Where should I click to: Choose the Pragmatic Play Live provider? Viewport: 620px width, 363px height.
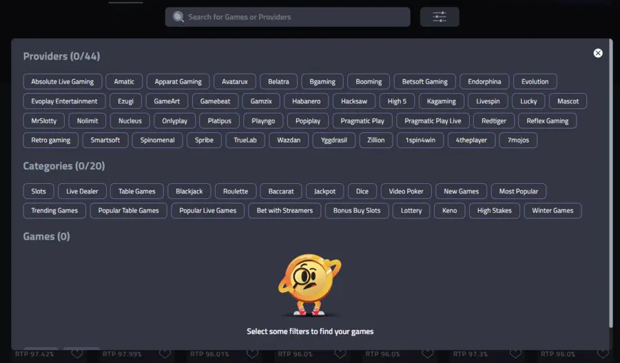tap(433, 121)
